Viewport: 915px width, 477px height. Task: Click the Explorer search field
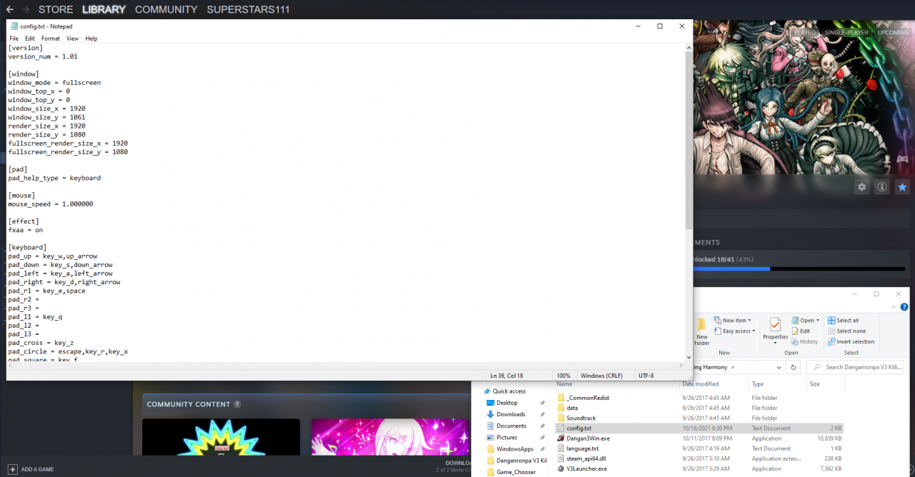(861, 367)
